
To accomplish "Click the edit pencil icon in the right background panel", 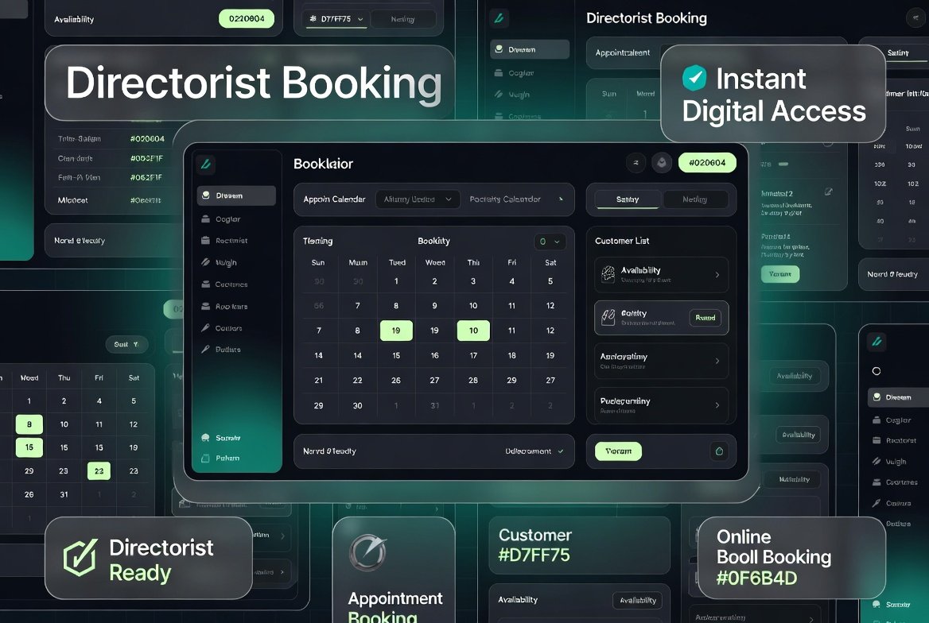I will point(828,192).
